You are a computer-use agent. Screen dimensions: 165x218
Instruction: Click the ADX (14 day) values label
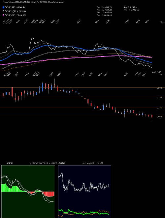coord(93,163)
